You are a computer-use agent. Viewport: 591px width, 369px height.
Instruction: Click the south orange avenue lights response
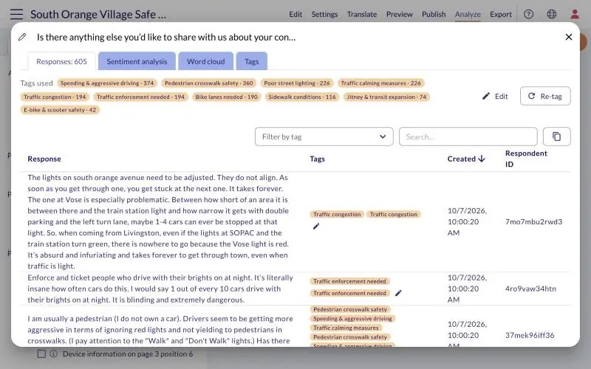tap(158, 222)
